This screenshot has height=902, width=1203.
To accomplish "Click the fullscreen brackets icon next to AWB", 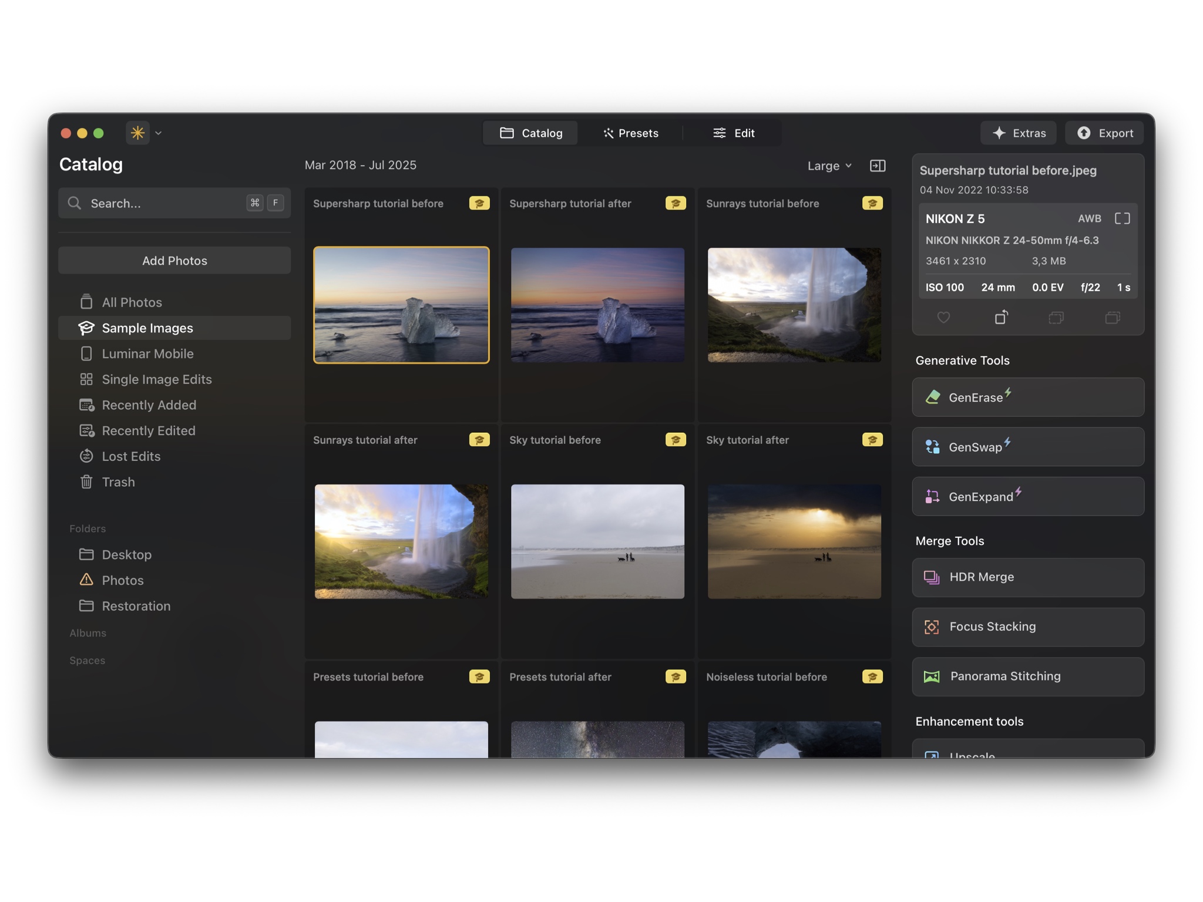I will click(x=1122, y=218).
